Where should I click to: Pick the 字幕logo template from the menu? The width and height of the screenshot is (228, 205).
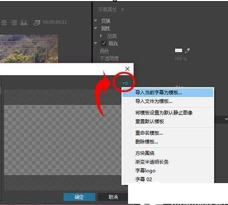[x=168, y=171]
